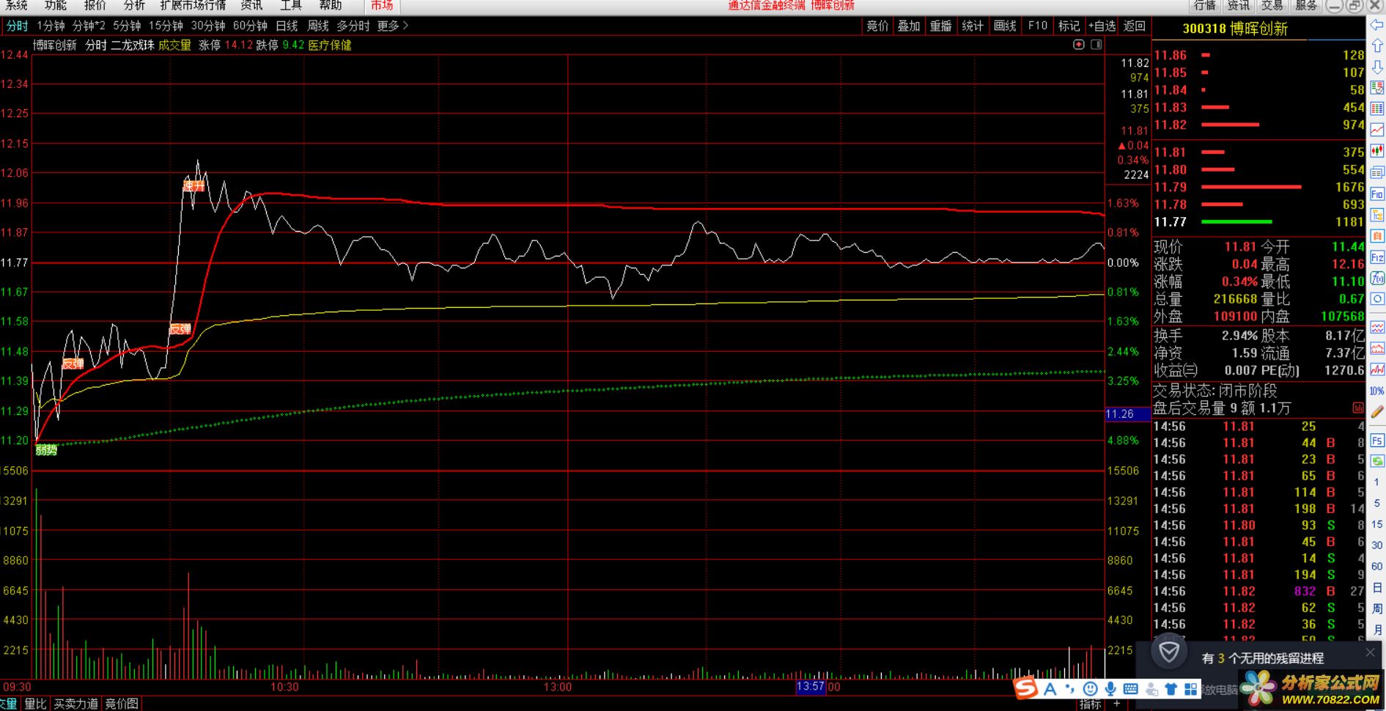
Task: Click the red record icon above chart
Action: pyautogui.click(x=1078, y=45)
